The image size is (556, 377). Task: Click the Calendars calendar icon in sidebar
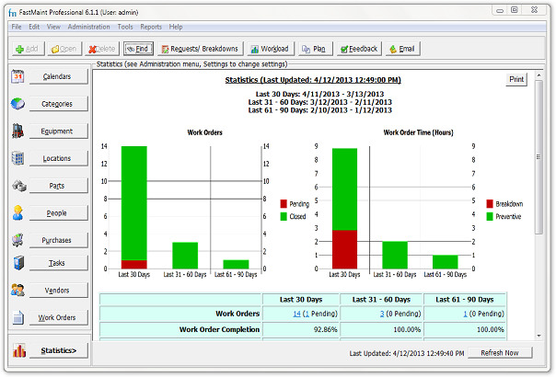click(17, 76)
